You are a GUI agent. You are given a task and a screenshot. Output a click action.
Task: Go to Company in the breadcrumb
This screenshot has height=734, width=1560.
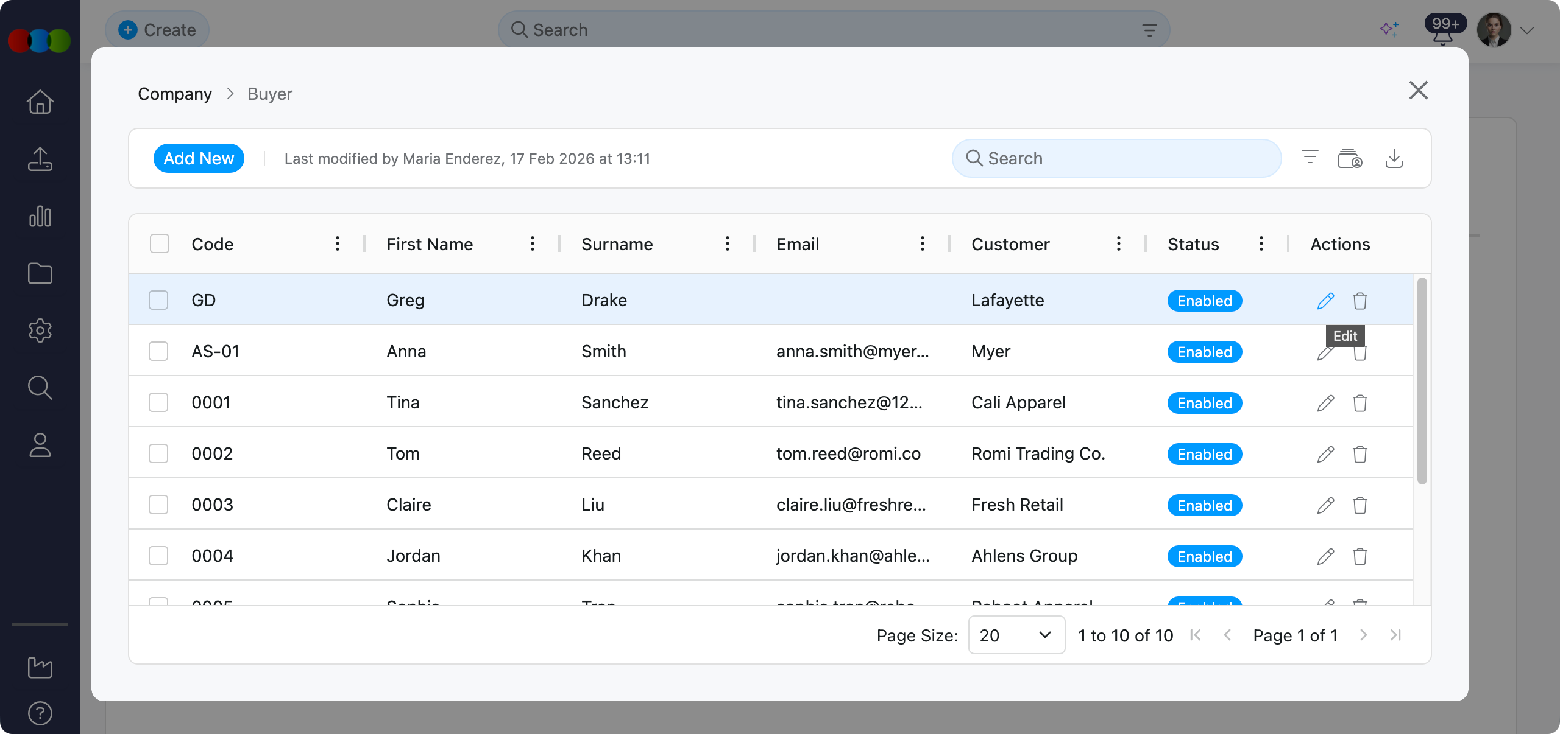point(175,94)
